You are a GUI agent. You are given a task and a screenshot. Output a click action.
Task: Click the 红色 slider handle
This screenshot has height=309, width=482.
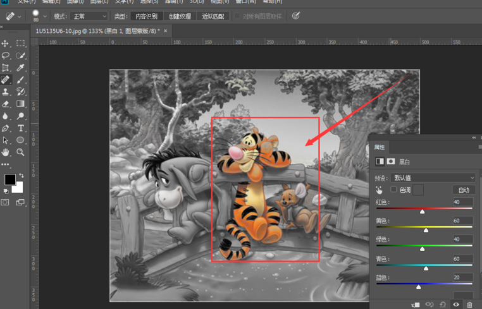point(422,212)
